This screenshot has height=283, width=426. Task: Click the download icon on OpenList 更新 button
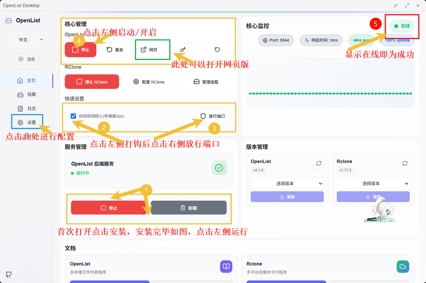(x=282, y=197)
